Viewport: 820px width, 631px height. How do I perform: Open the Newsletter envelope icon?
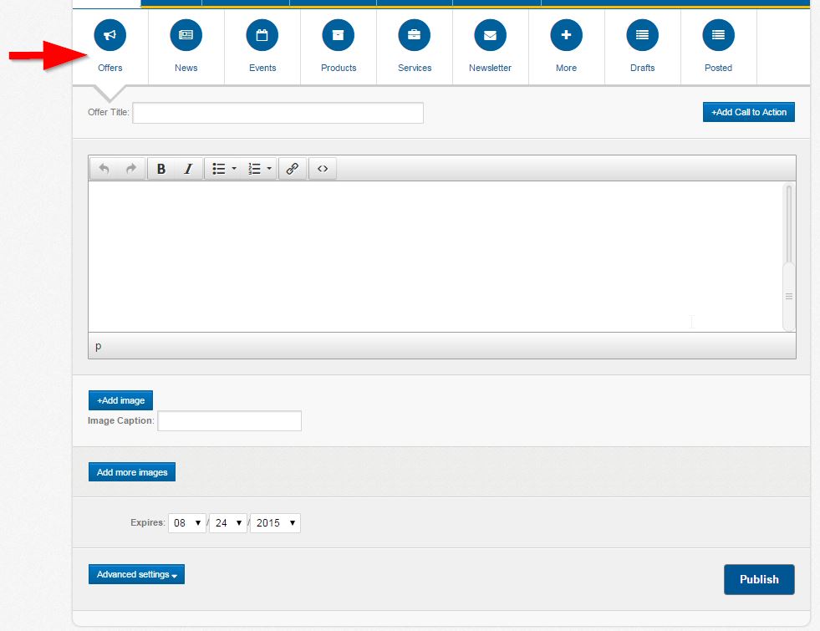pos(491,35)
